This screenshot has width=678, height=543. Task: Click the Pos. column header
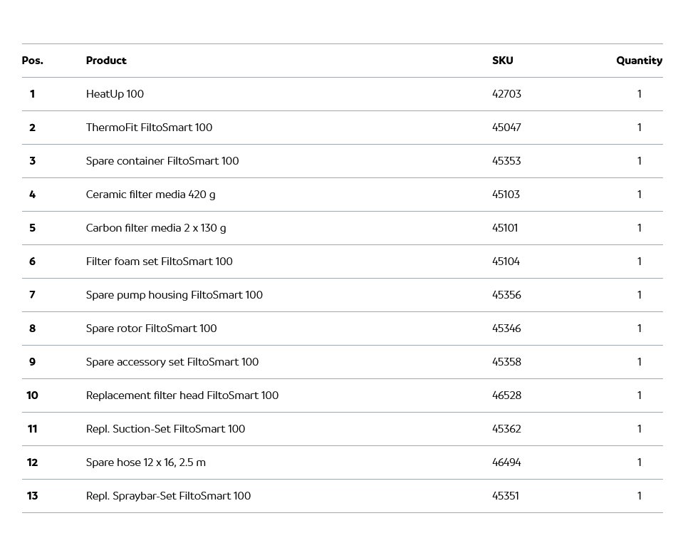coord(32,61)
